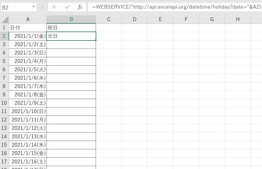Select column A header
Image resolution: width=262 pixels, height=169 pixels.
pos(28,20)
